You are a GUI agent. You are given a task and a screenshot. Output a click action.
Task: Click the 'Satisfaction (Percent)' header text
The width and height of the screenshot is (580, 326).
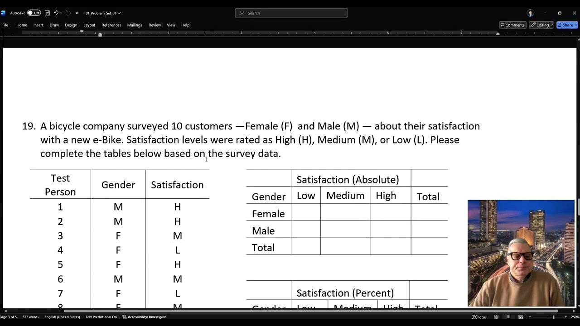point(345,293)
